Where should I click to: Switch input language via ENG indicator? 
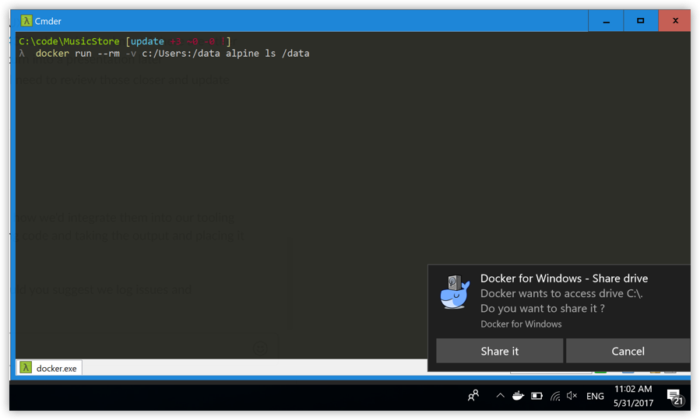click(595, 396)
